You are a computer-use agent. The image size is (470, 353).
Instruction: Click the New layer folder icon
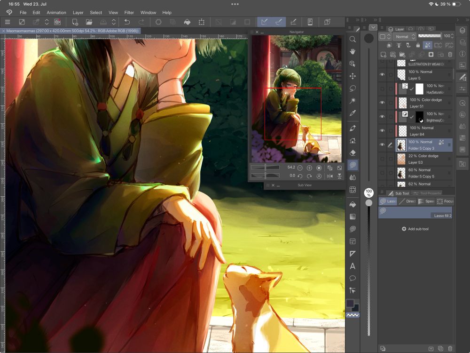[x=402, y=54]
